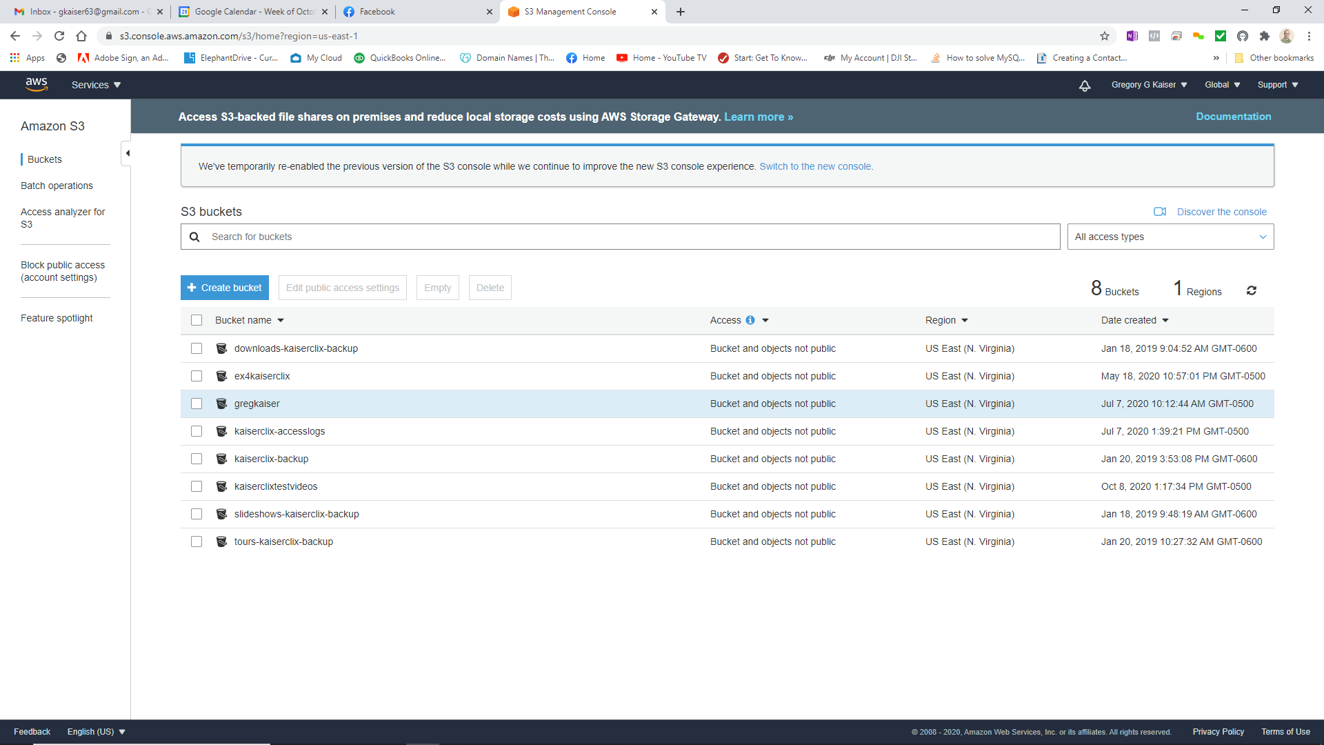1324x745 pixels.
Task: Switch to the Google Calendar tab
Action: (254, 12)
